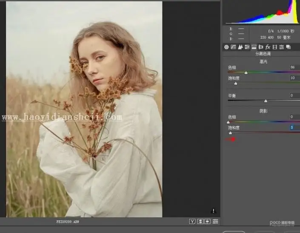Image resolution: width=300 pixels, height=233 pixels.
Task: Click the 平衡 balance value field
Action: tap(294, 96)
